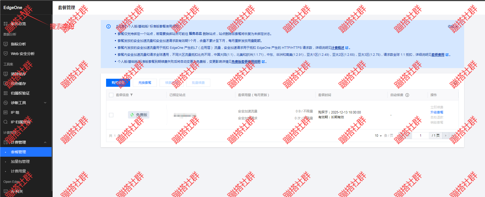This screenshot has height=197, width=485.
Task: Click the green 免费版 plan badge icon
Action: [x=132, y=115]
